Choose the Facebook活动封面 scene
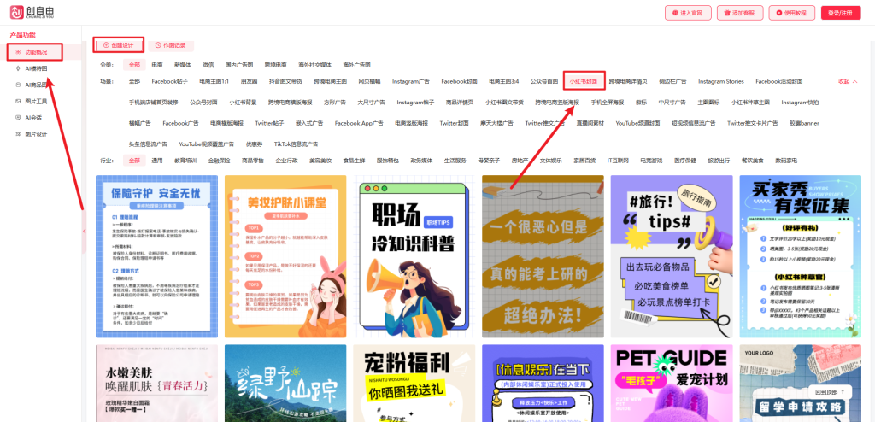This screenshot has height=422, width=875. [x=779, y=81]
